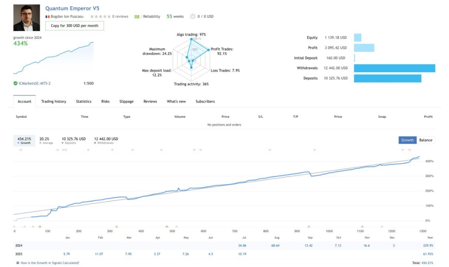The image size is (449, 267).
Task: Click the author profile photo
Action: click(27, 18)
